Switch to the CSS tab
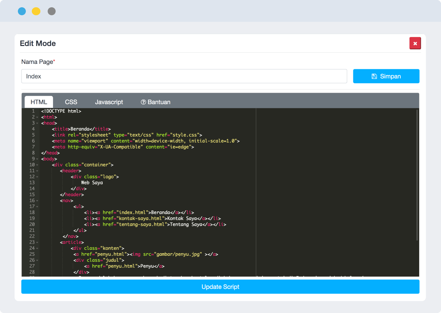The height and width of the screenshot is (313, 441). (71, 102)
